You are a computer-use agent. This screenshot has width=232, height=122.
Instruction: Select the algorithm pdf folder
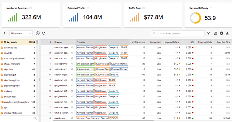18,75
